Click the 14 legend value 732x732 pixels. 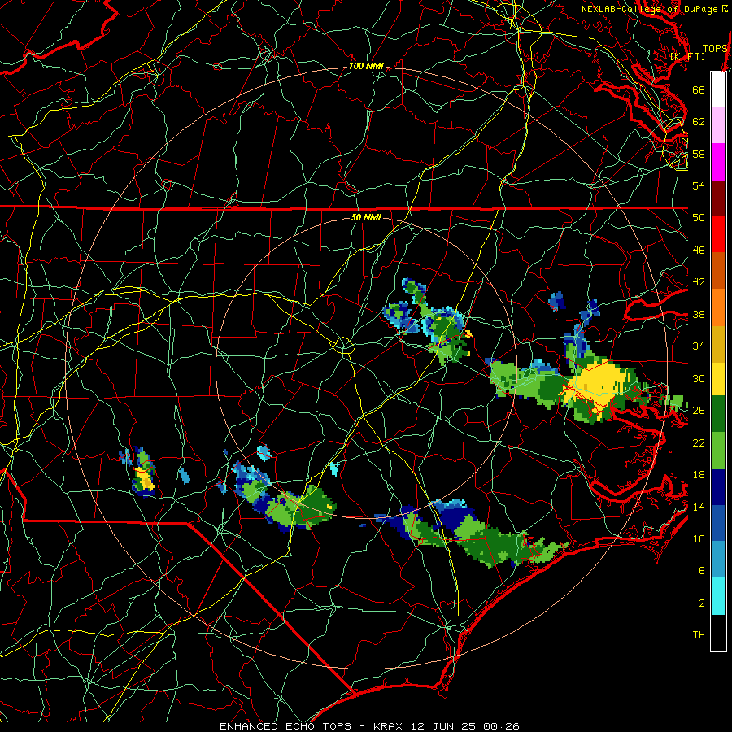pyautogui.click(x=699, y=507)
